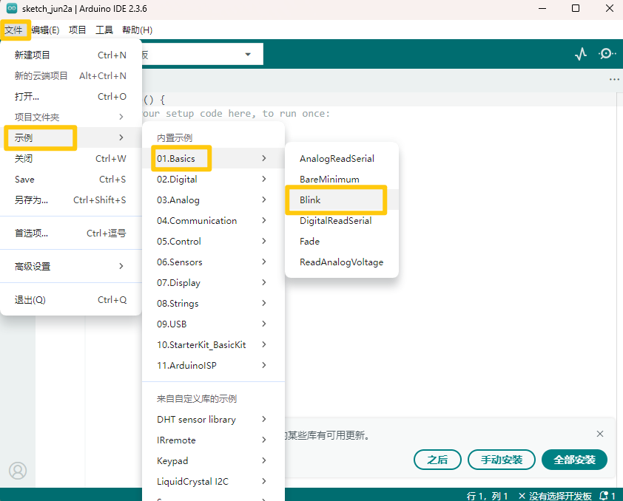The image size is (623, 501).
Task: Click the setup code comment line in editor
Action: tap(237, 114)
